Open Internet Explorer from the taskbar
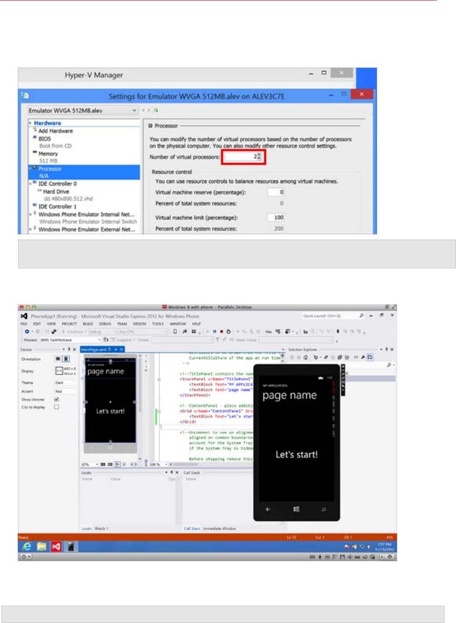This screenshot has width=456, height=623. [27, 546]
